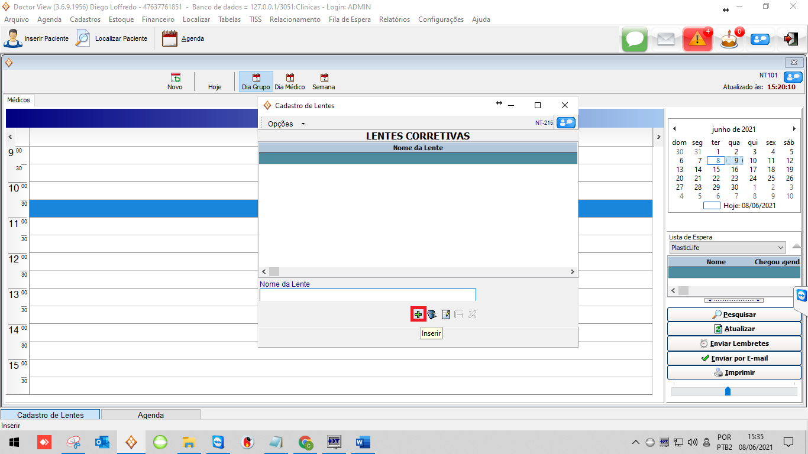Open the green chat messages icon

coord(634,39)
